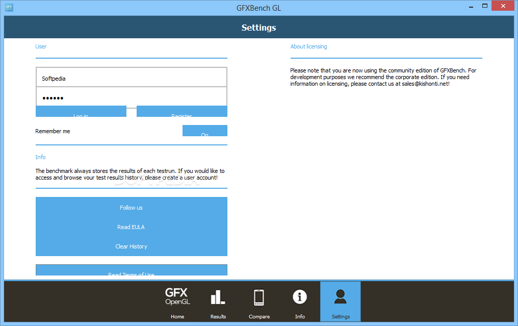Click the GFXBench app icon in title bar
Viewport: 518px width, 326px height.
click(9, 7)
